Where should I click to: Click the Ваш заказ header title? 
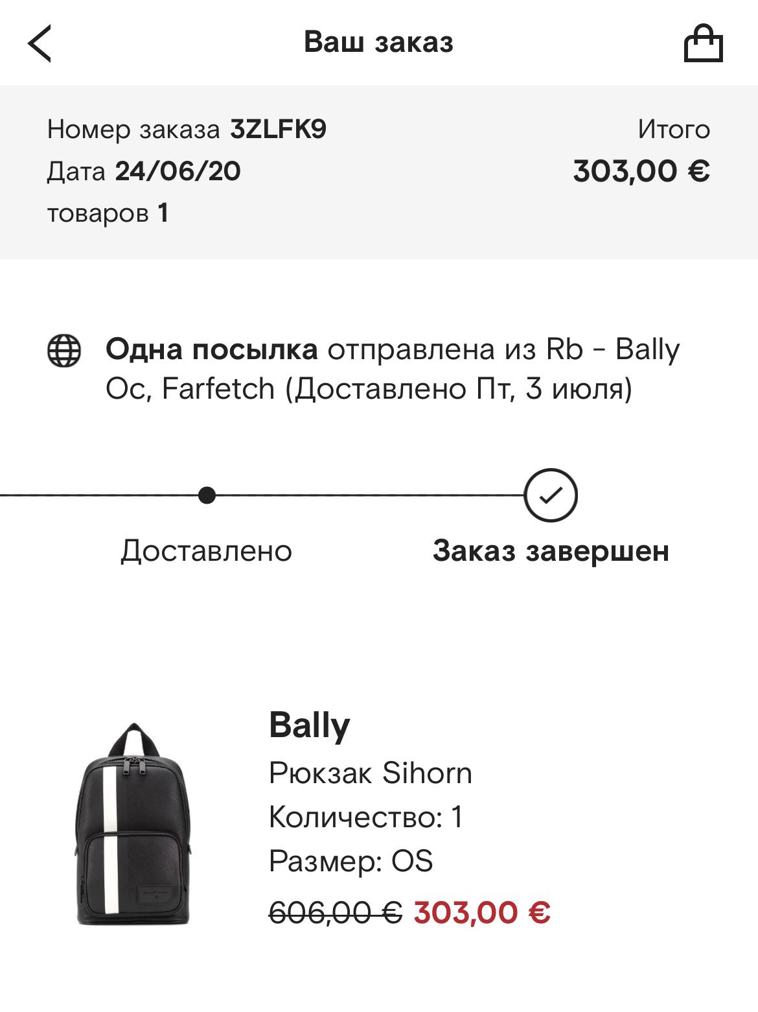point(378,43)
